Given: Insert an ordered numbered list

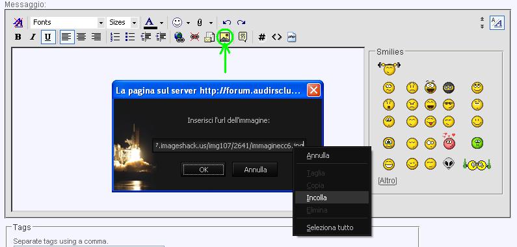Looking at the screenshot, I should click(115, 37).
